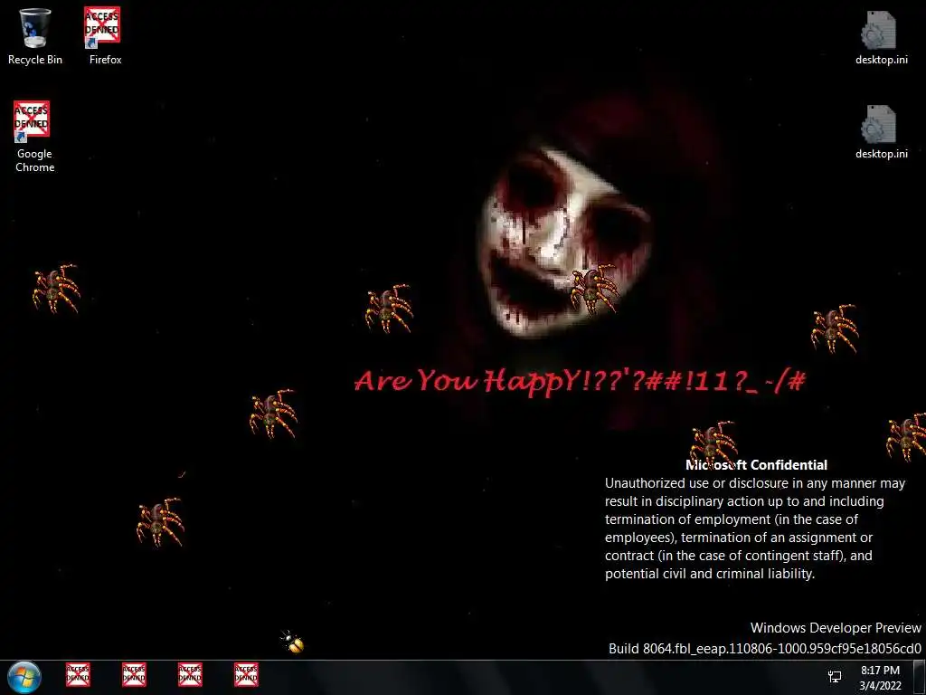This screenshot has width=926, height=695.
Task: Select the lower desktop.ini file under the first
Action: click(881, 132)
